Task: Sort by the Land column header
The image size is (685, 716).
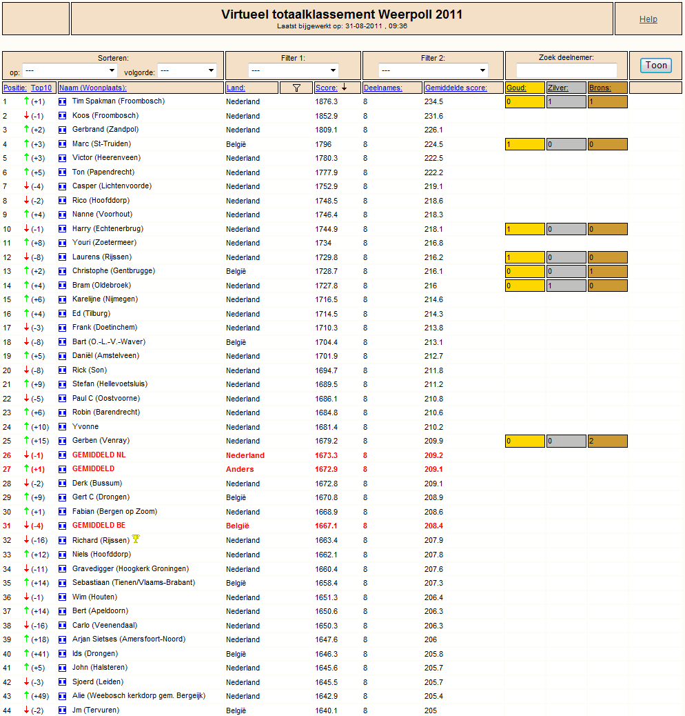Action: click(x=236, y=88)
